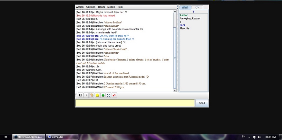Open Computer window from taskbar

[x=62, y=137]
